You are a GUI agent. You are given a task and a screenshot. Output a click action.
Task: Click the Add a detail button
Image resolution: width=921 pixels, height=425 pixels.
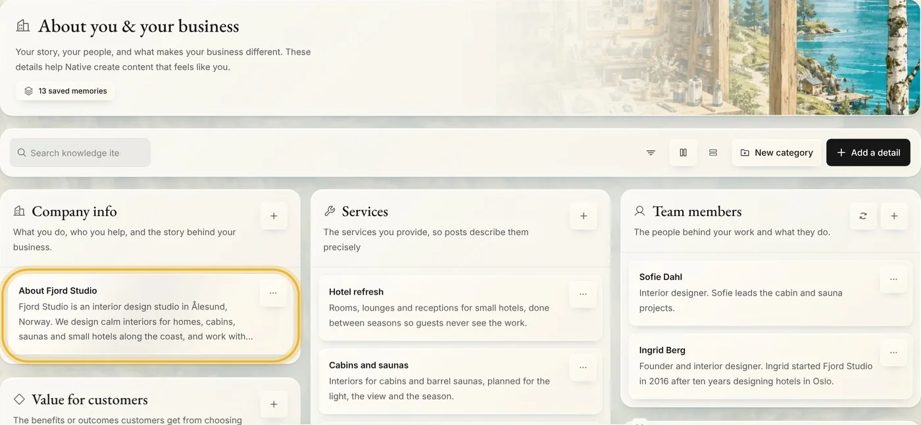868,152
